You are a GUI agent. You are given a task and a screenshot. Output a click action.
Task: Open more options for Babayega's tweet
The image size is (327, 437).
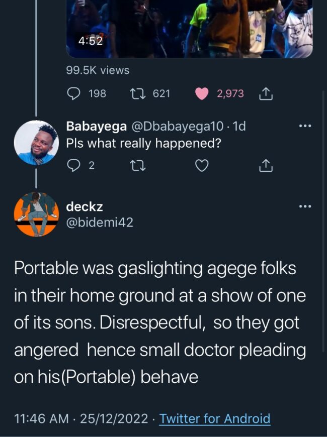click(x=305, y=126)
